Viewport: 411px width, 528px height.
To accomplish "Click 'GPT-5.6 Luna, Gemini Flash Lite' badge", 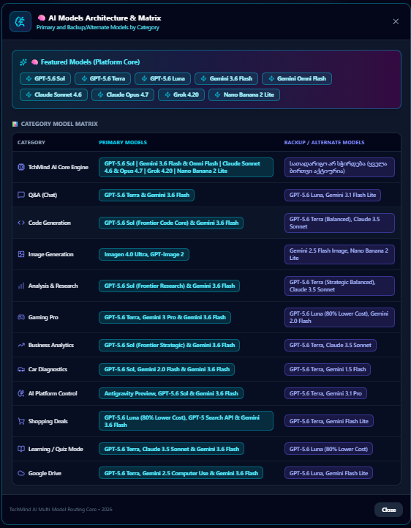I will point(328,473).
